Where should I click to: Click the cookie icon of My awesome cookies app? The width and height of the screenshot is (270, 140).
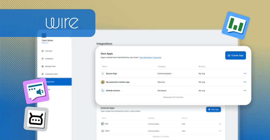(x=103, y=82)
